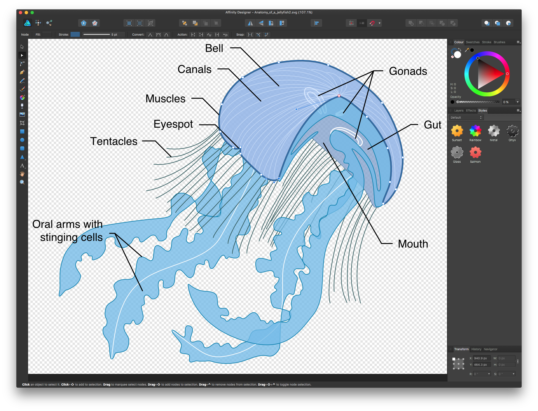Click the stroke colour swatch in context toolbar
538x411 pixels.
click(x=75, y=34)
